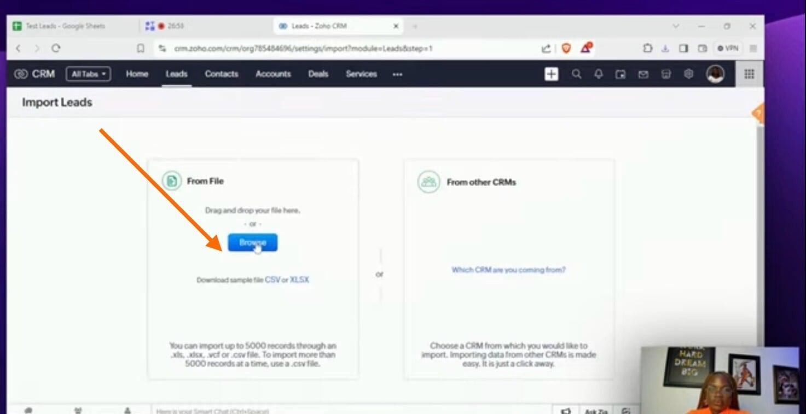This screenshot has width=806, height=414.
Task: Go to the Contacts module tab
Action: tap(221, 74)
